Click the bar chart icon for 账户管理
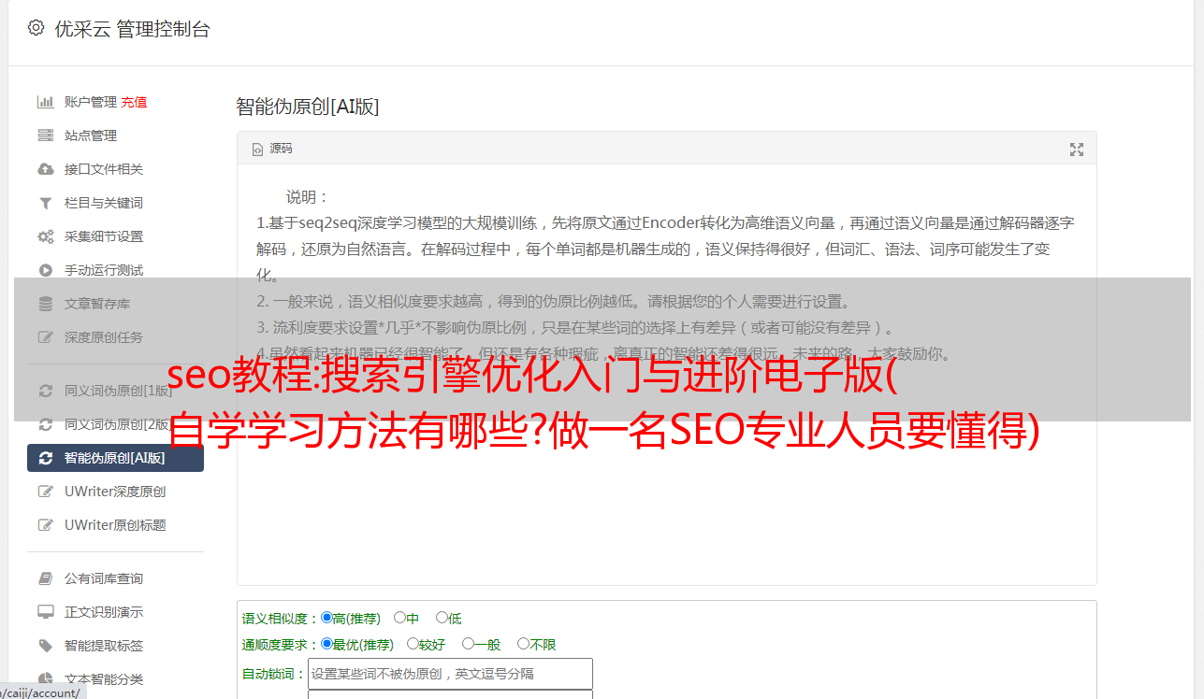Image resolution: width=1204 pixels, height=699 pixels. (45, 102)
